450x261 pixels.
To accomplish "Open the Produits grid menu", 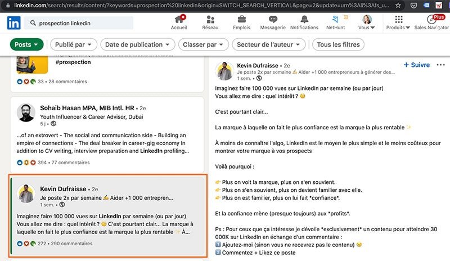I will 398,20.
